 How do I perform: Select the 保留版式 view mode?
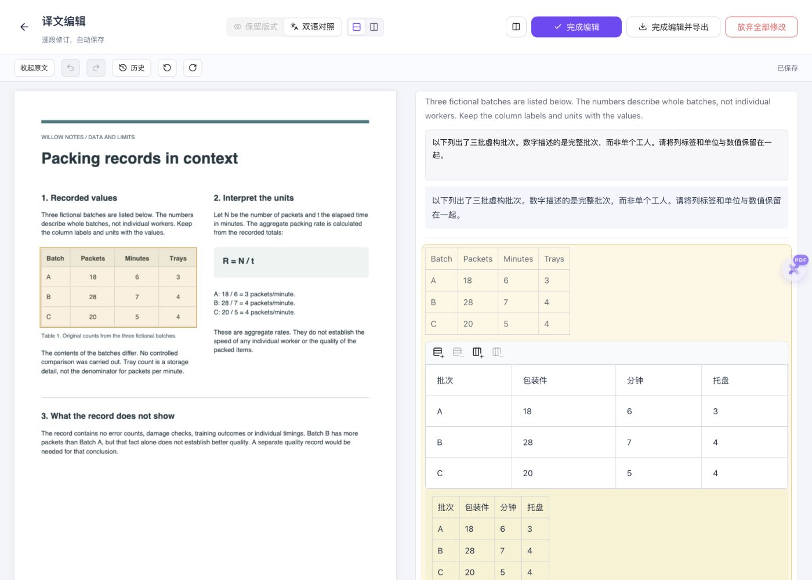(256, 27)
